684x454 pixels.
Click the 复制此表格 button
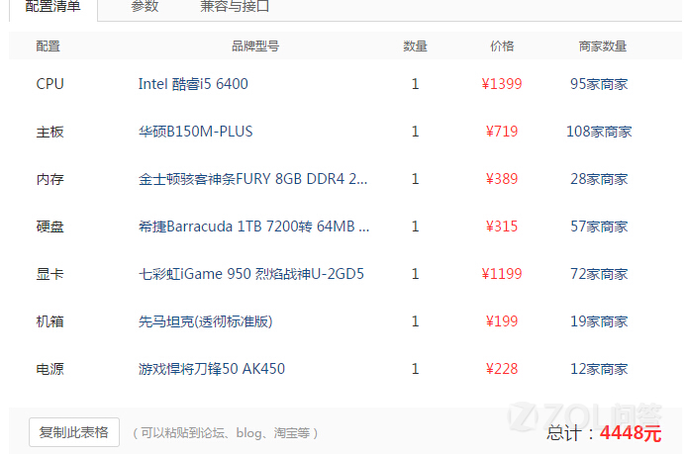click(74, 432)
